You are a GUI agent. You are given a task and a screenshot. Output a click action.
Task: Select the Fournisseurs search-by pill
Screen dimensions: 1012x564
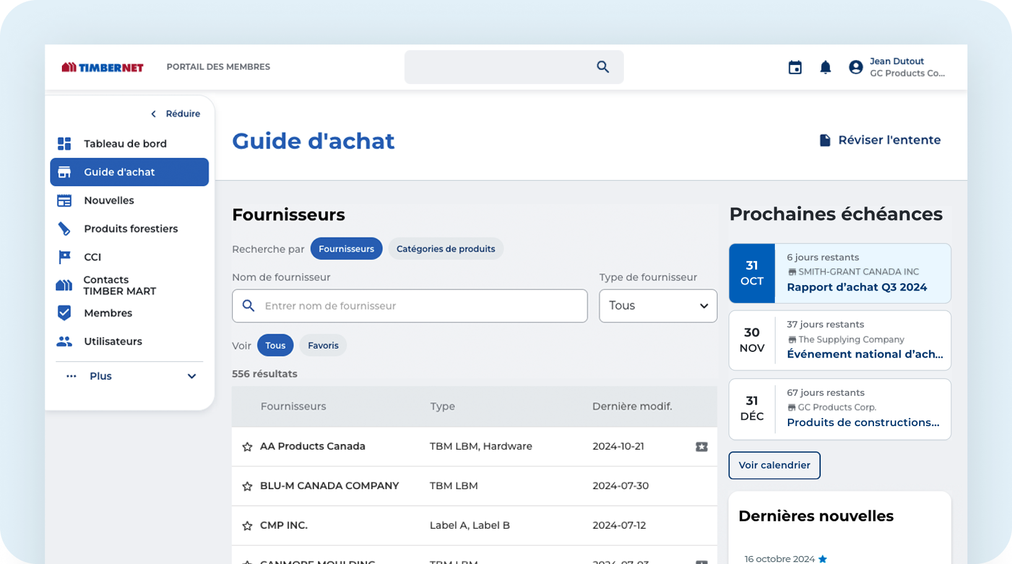[347, 249]
